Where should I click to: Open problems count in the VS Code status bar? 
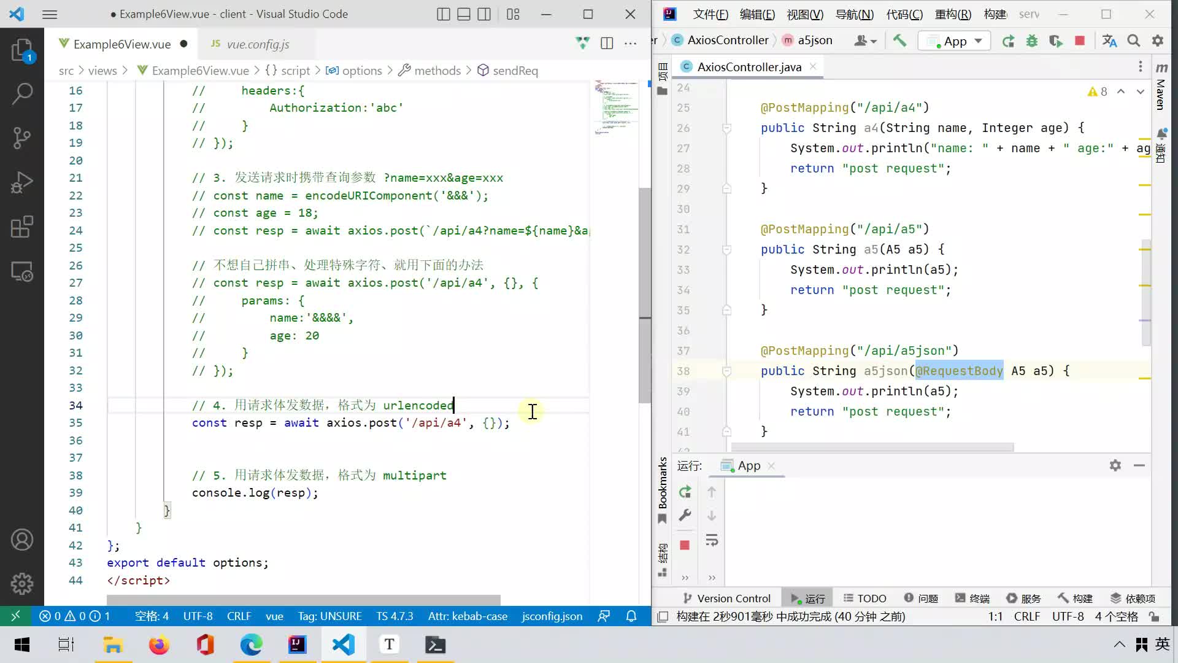(74, 616)
